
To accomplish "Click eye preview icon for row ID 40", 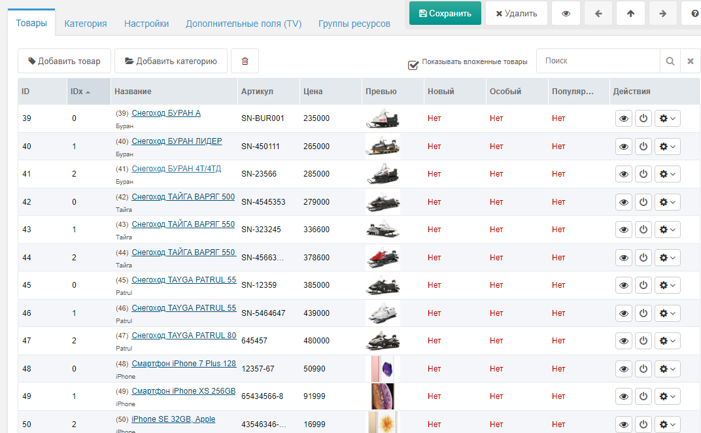I will coord(624,147).
